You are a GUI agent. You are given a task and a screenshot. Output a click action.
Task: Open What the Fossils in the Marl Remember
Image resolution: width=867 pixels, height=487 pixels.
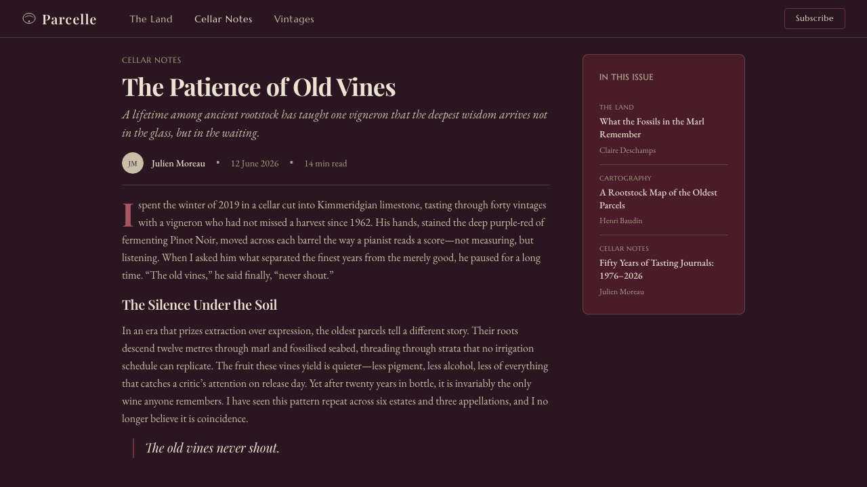652,128
